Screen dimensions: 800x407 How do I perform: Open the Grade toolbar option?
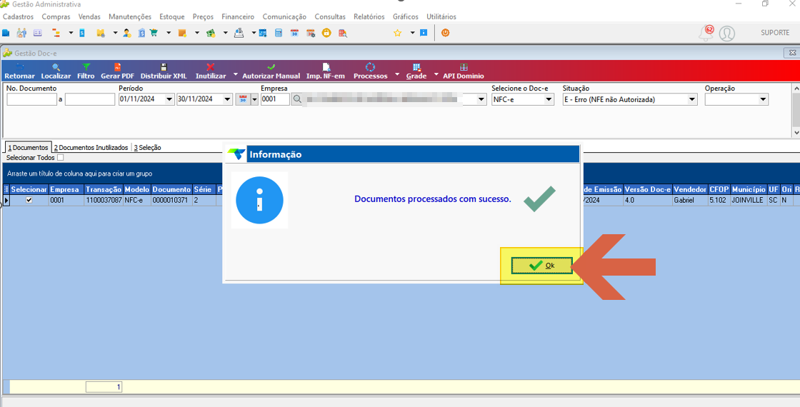[x=416, y=71]
